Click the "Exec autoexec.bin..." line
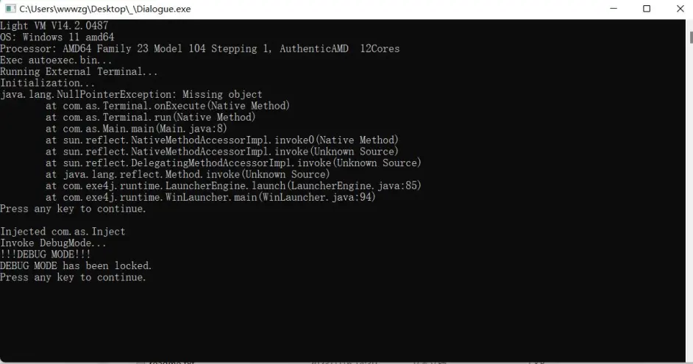 (x=56, y=60)
